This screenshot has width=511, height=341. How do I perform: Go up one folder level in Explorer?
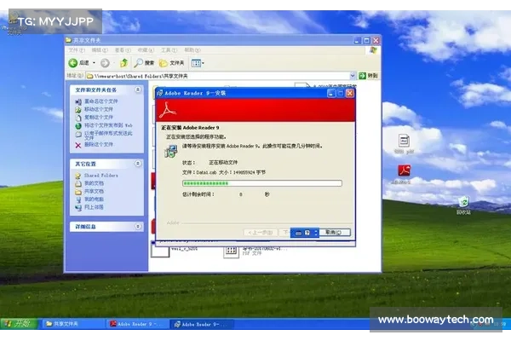click(x=123, y=62)
